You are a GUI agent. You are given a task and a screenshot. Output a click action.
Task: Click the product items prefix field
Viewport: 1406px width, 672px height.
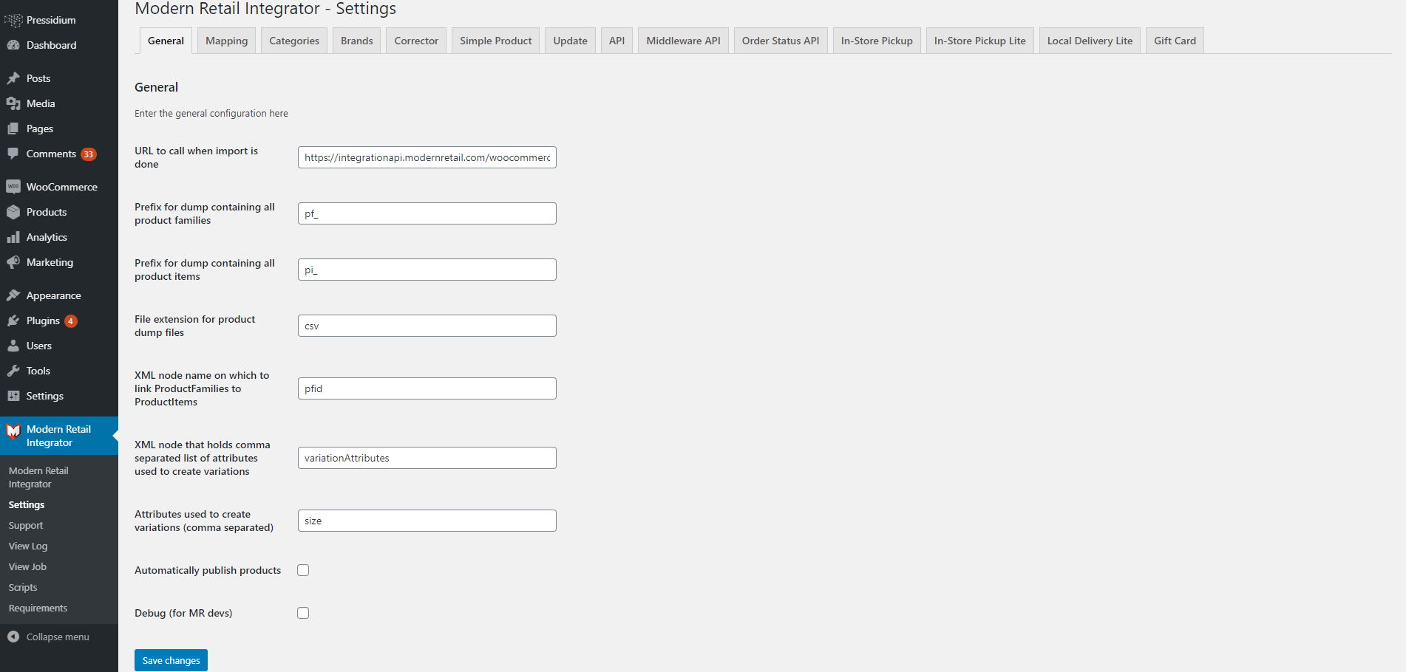[427, 270]
